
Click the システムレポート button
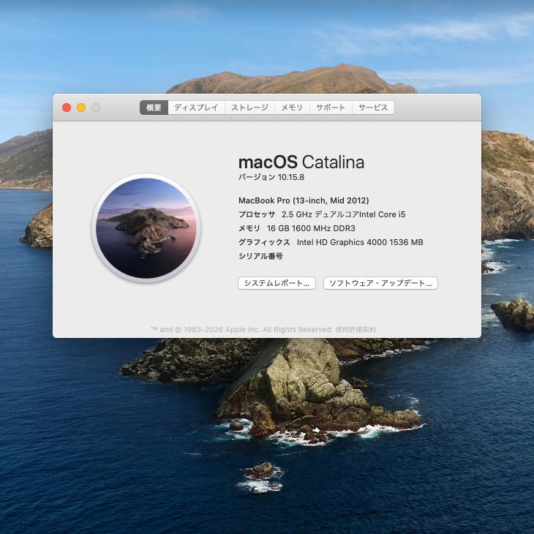277,283
